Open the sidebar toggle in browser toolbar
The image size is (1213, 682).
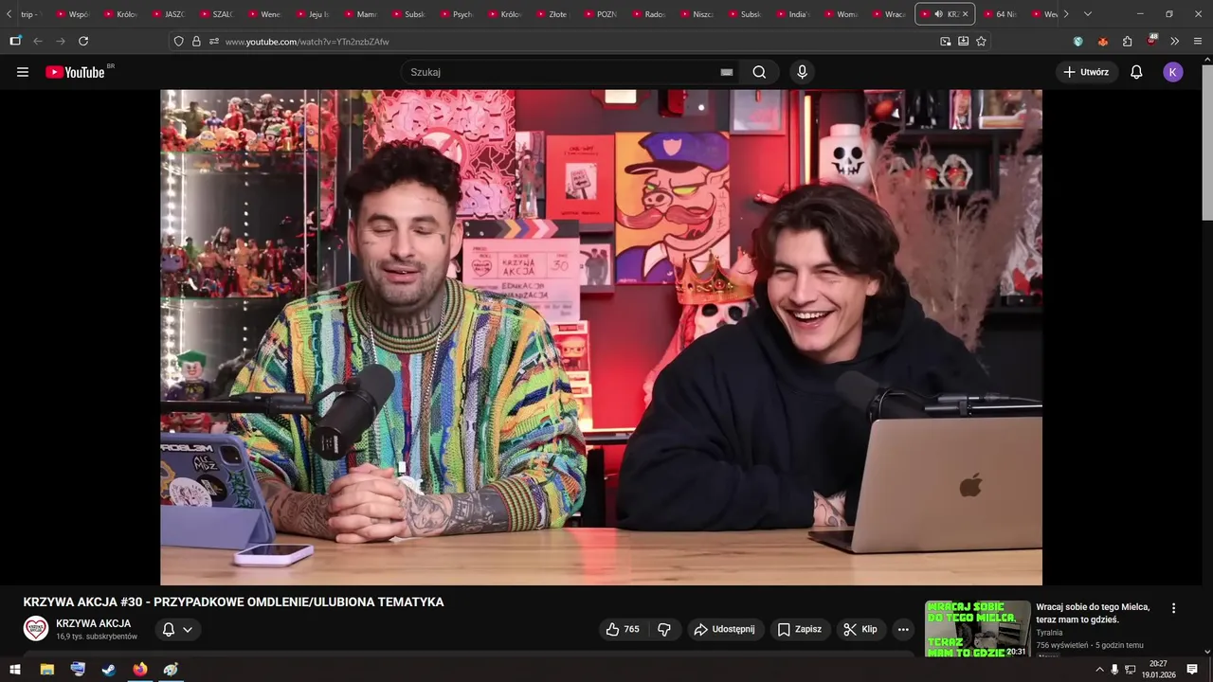point(15,42)
